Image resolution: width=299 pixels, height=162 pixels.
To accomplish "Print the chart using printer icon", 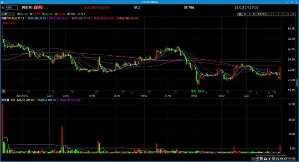I will 265,159.
